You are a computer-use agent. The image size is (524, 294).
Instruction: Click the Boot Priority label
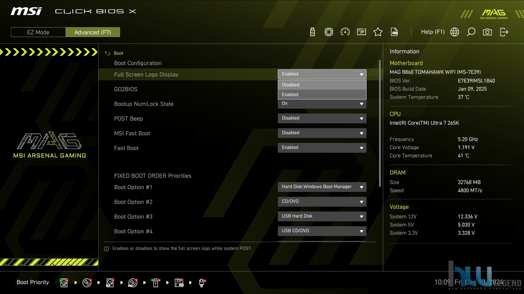33,282
